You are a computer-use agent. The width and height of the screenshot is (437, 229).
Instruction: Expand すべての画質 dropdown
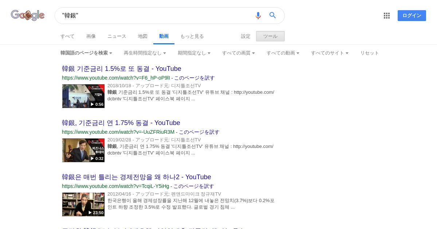coord(239,53)
